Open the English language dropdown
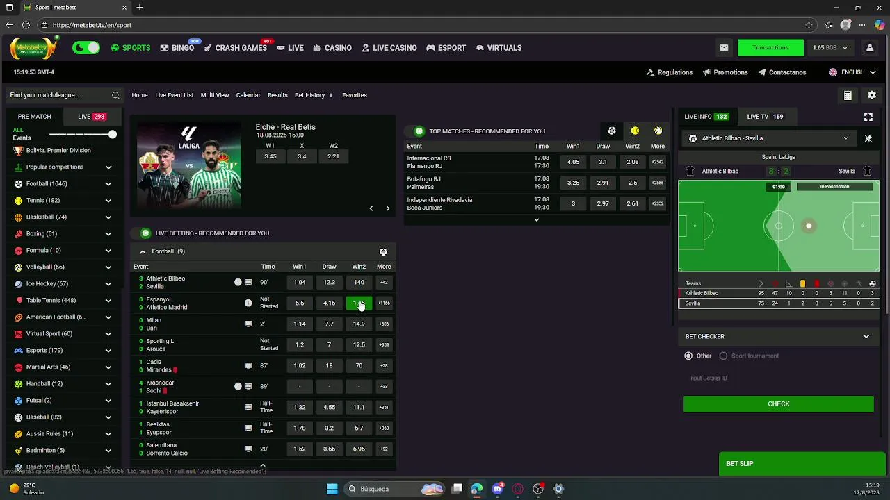 [x=851, y=72]
